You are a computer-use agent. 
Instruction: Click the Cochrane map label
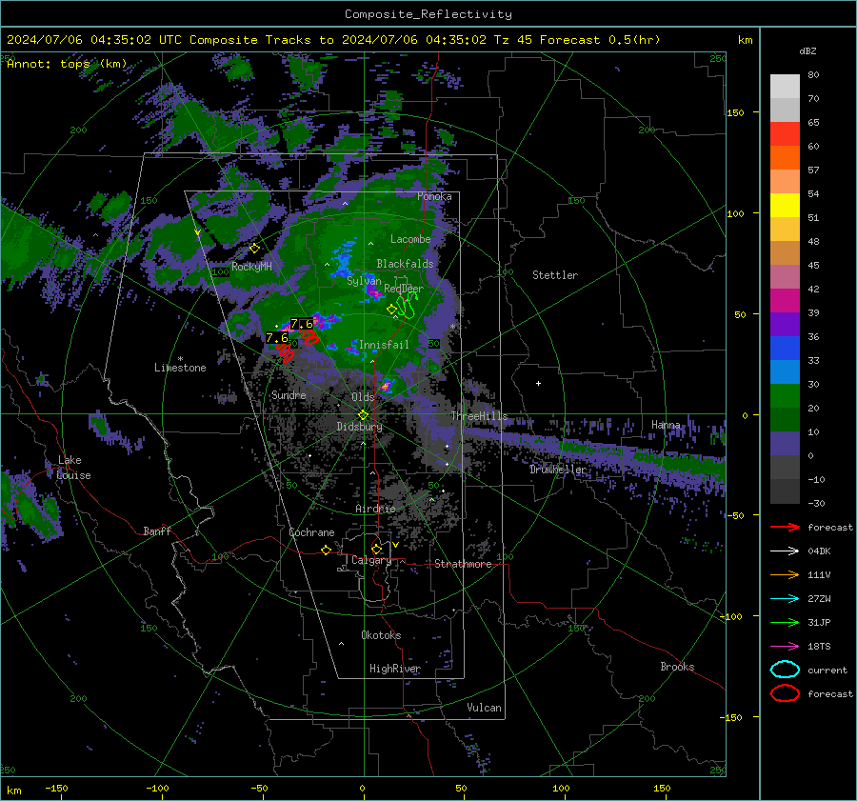coord(311,532)
